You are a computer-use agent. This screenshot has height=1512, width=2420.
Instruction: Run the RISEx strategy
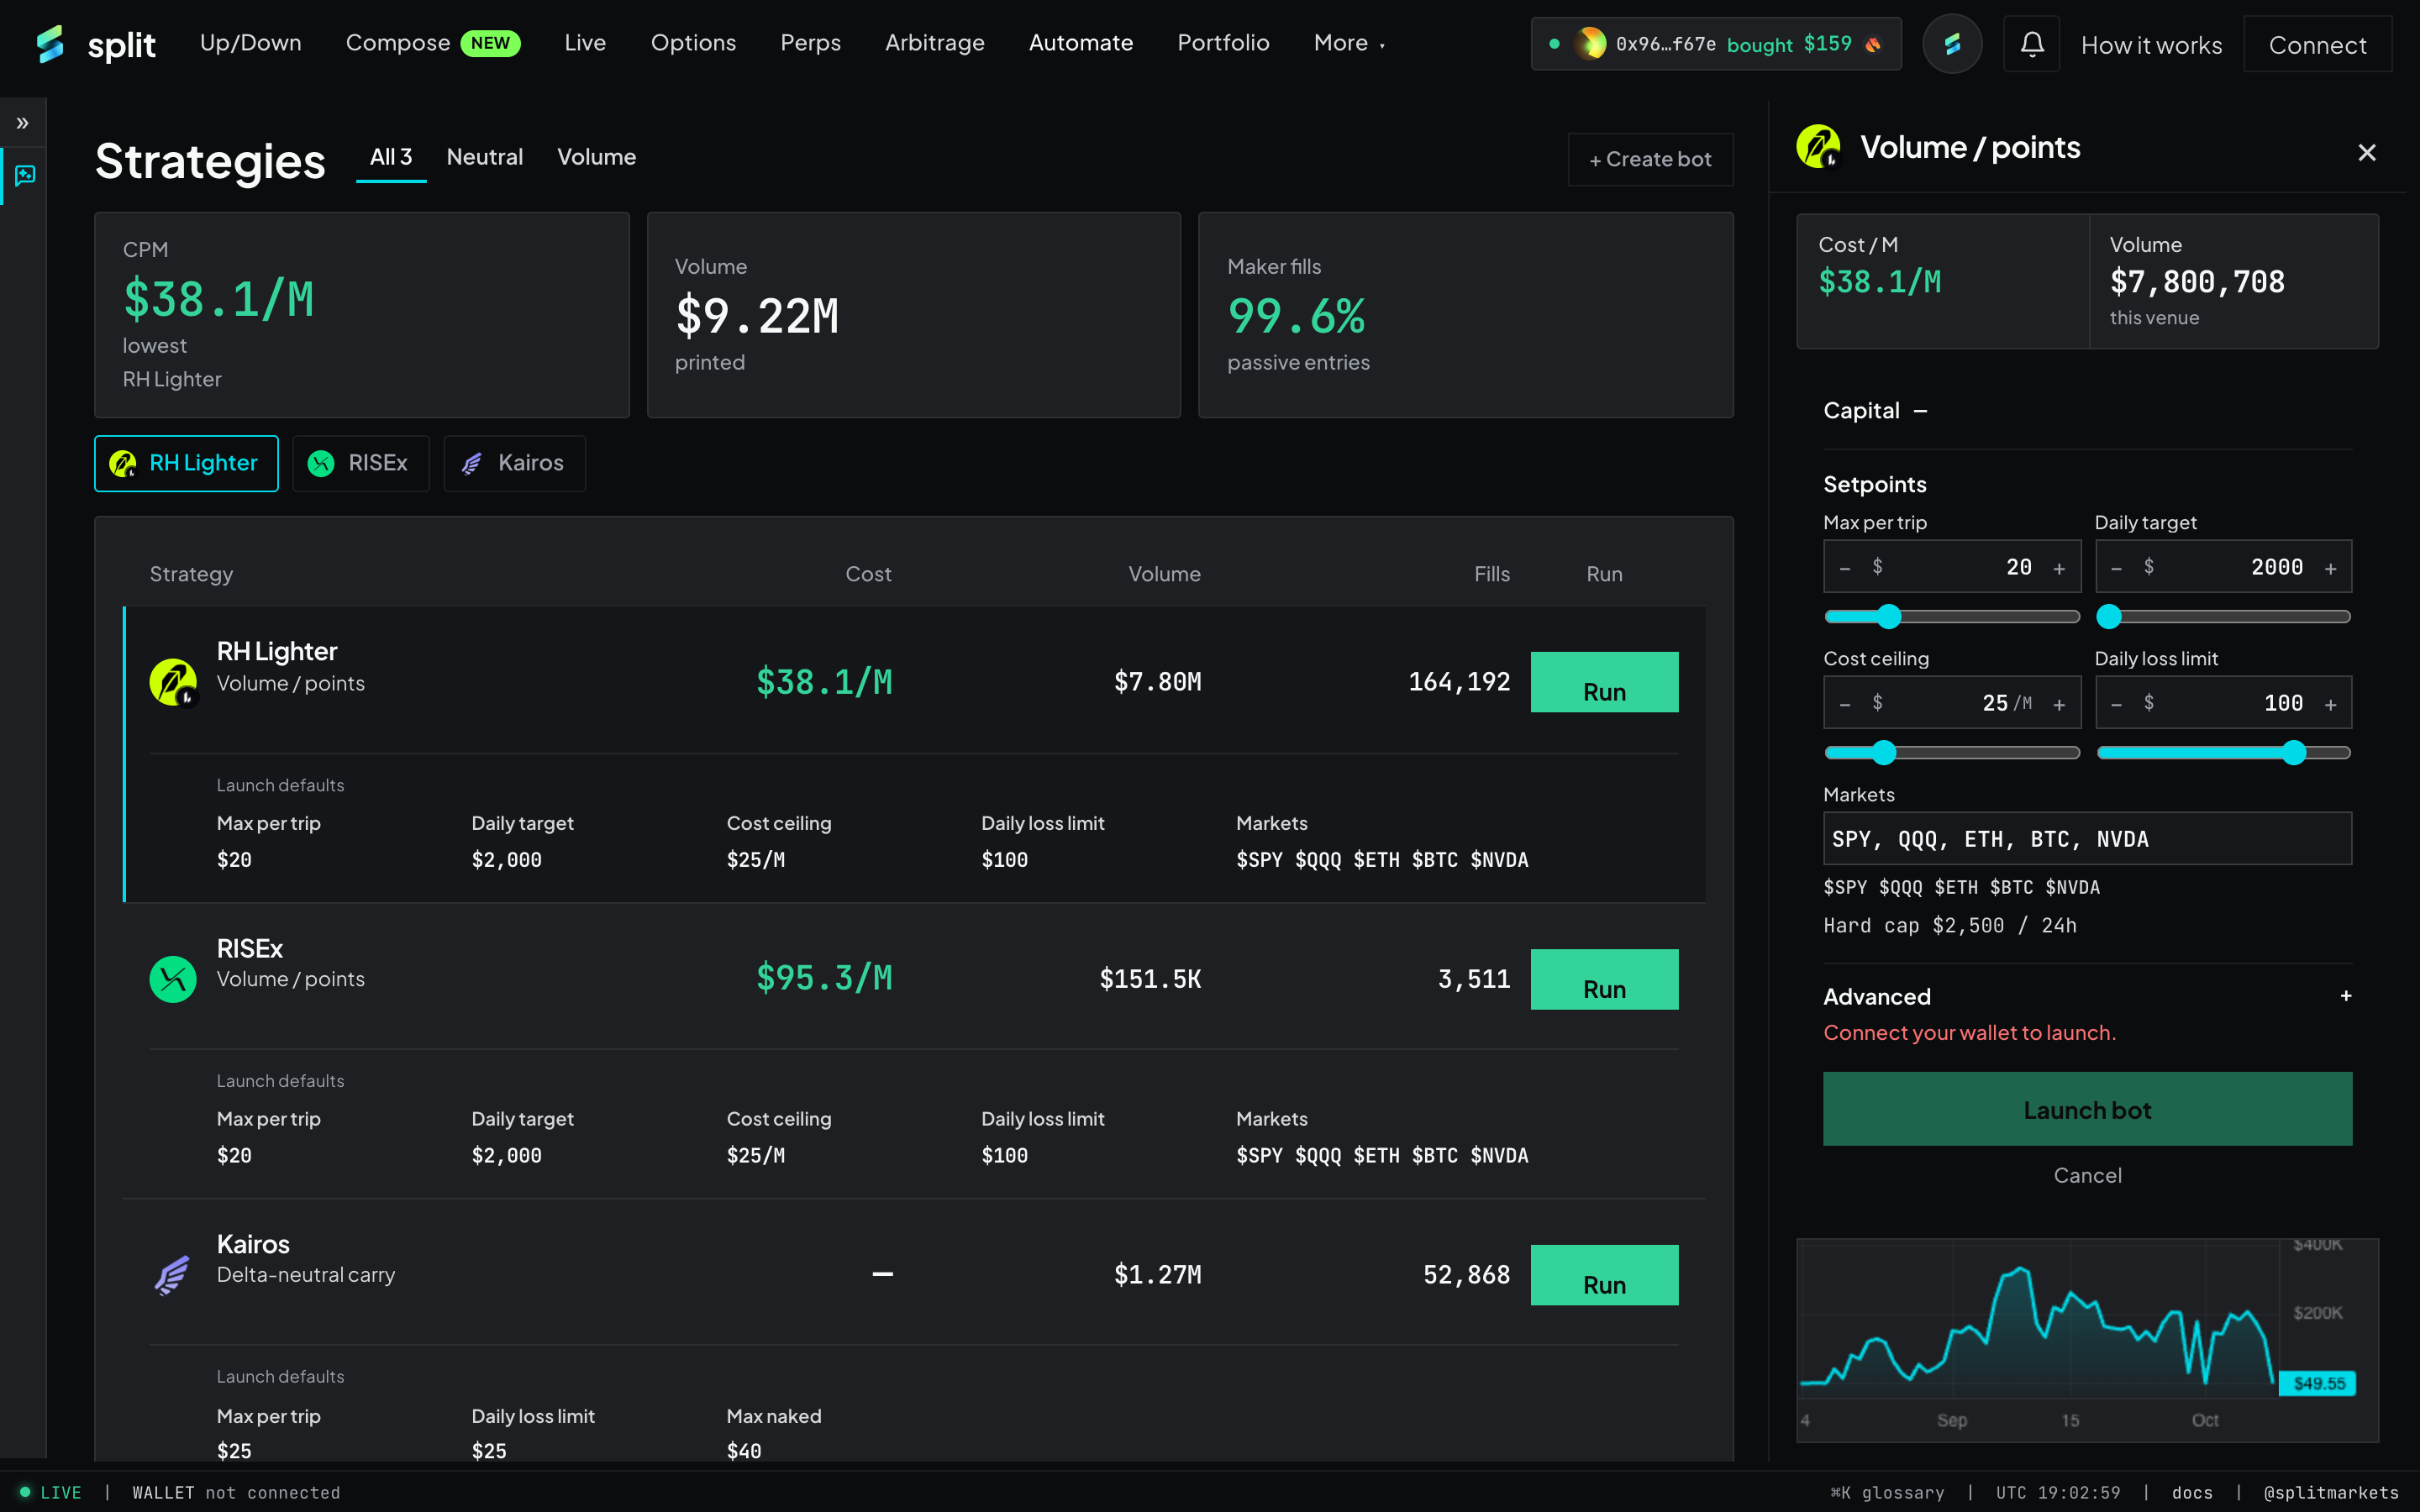click(x=1604, y=979)
